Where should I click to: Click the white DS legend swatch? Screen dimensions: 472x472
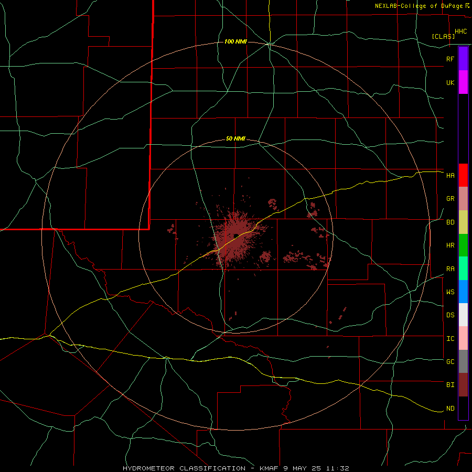[463, 315]
